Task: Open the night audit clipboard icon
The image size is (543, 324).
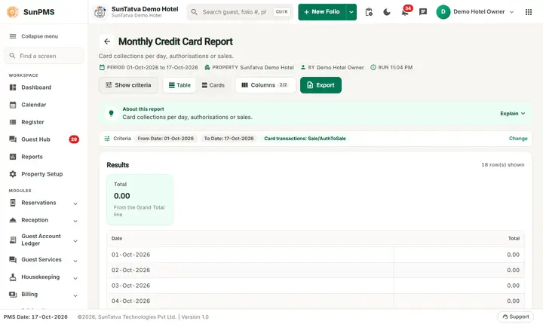Action: (x=369, y=12)
